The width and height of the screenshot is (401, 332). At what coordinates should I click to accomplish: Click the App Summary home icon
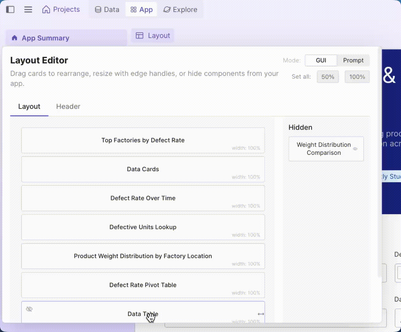tap(14, 38)
